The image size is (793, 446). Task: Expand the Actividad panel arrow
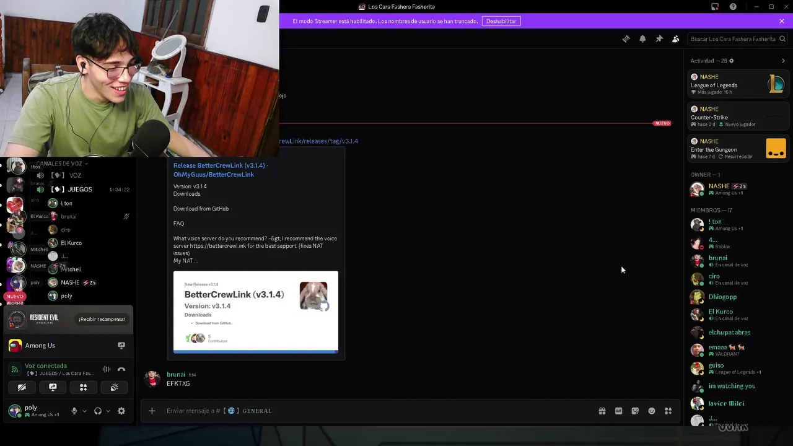tap(783, 61)
